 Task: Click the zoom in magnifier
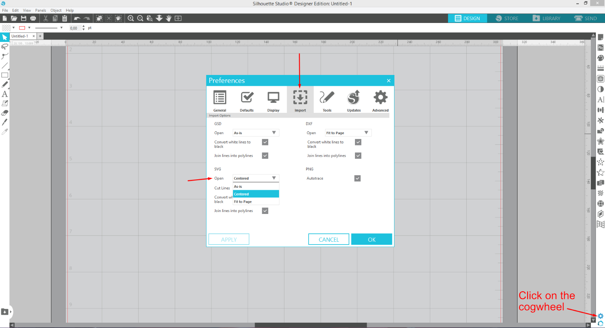(131, 18)
